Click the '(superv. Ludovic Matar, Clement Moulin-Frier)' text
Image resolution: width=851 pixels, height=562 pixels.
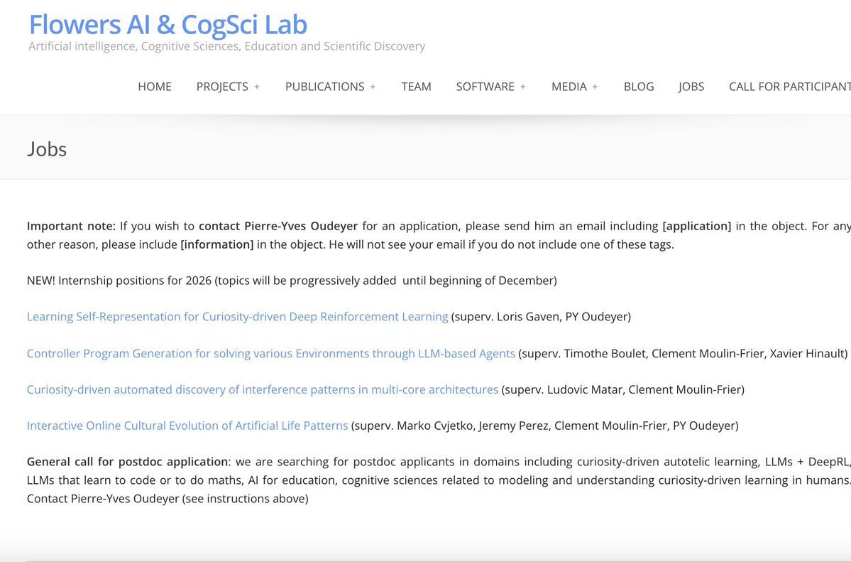[x=623, y=389]
